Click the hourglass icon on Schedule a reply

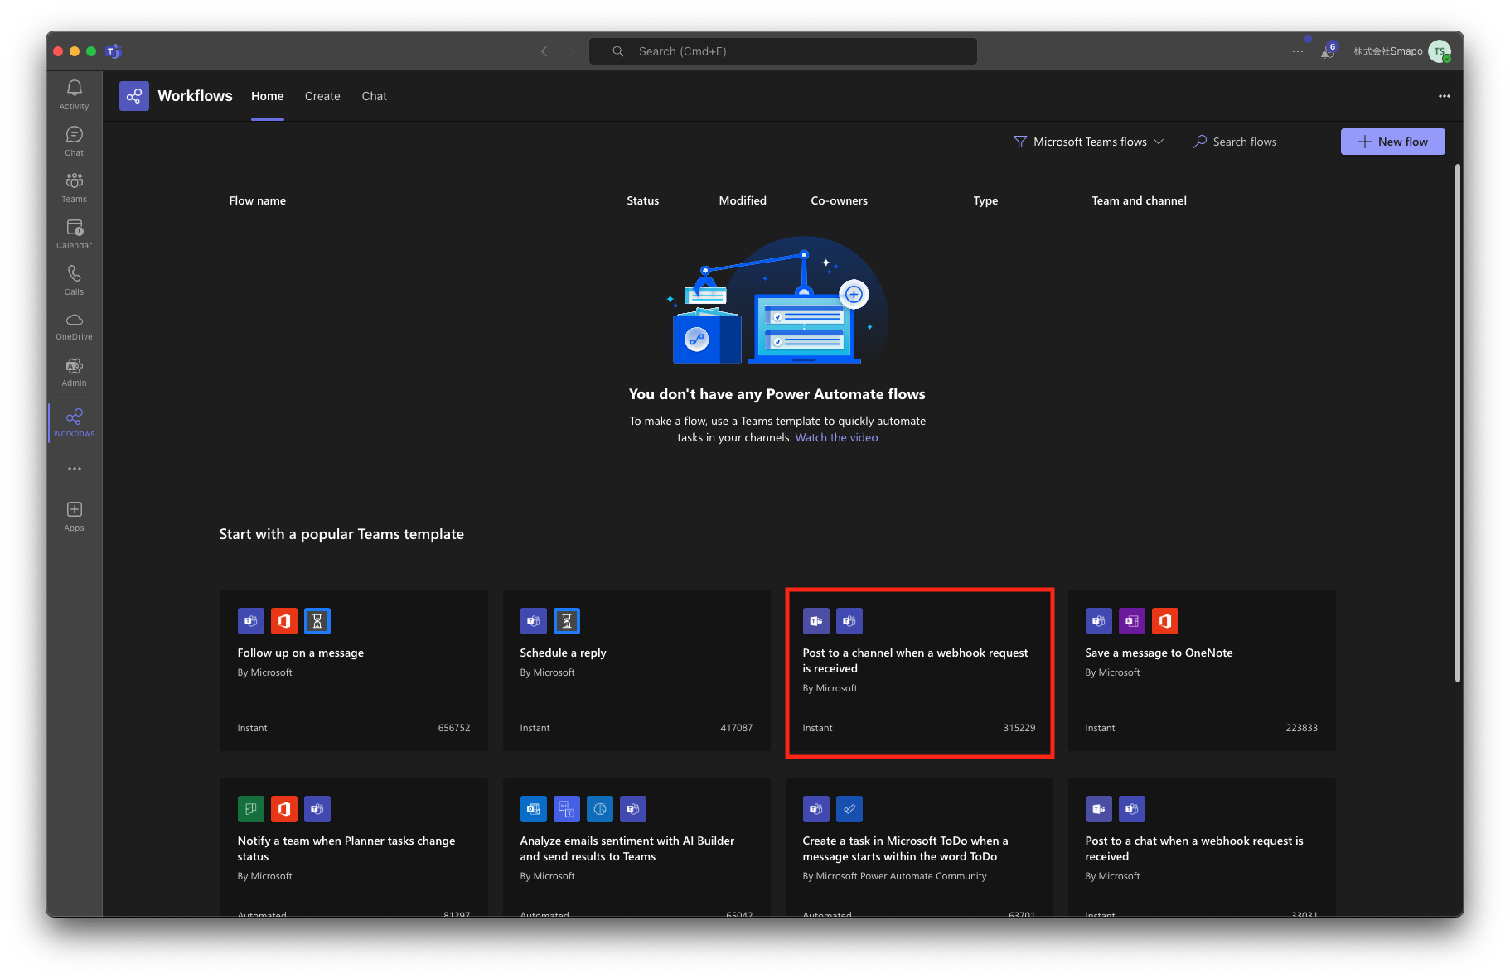tap(567, 621)
